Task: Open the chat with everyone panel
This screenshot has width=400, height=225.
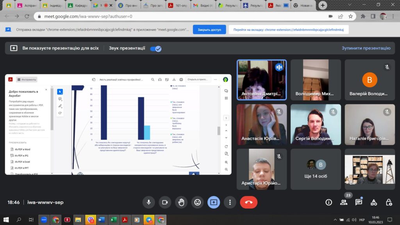Action: coord(359,202)
